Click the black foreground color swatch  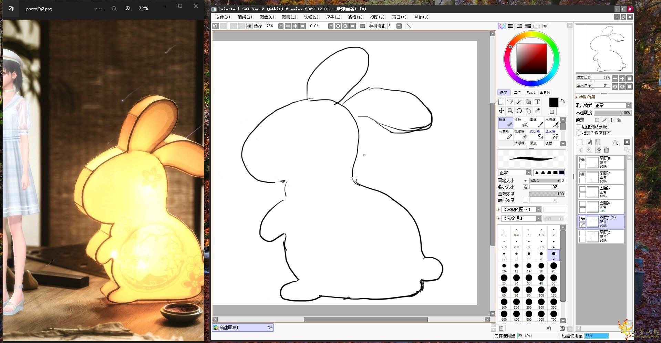pyautogui.click(x=553, y=102)
